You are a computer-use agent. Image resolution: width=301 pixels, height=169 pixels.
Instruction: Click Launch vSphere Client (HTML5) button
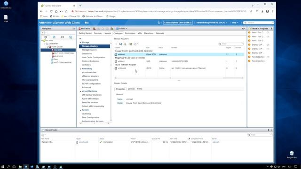[178, 23]
